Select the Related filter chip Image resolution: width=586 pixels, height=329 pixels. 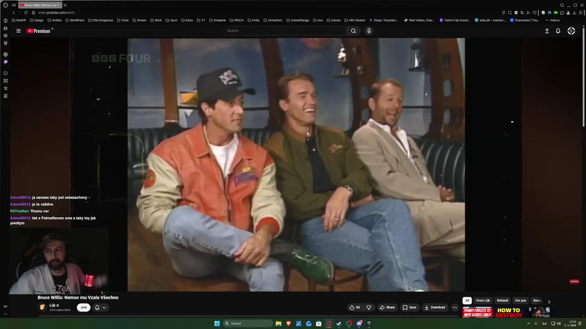pos(503,301)
